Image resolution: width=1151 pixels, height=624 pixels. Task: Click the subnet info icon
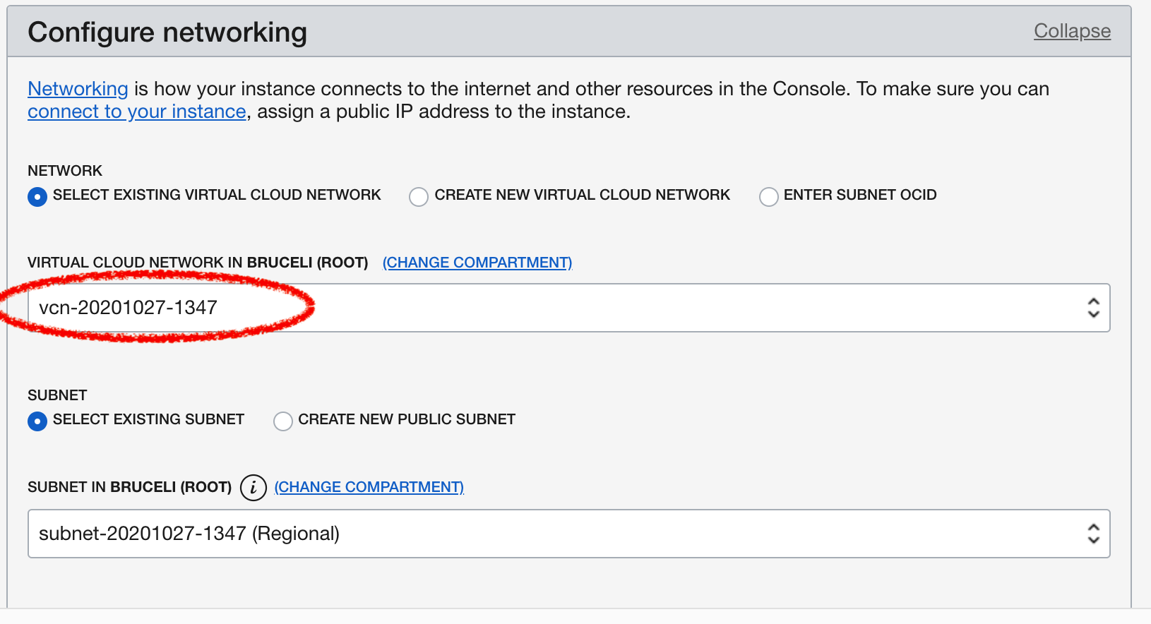click(x=253, y=487)
